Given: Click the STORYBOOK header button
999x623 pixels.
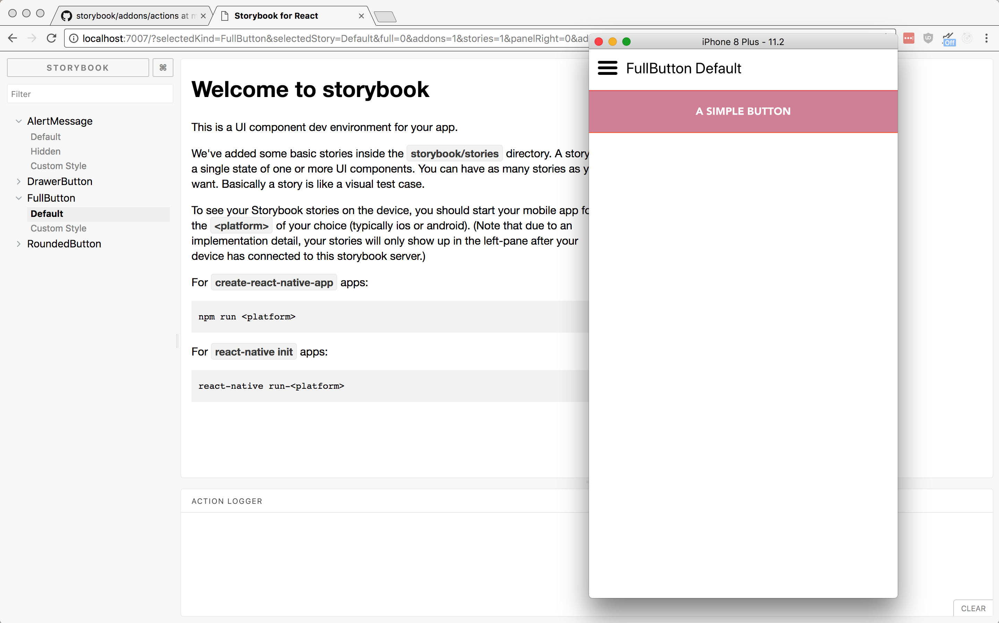Looking at the screenshot, I should [78, 68].
